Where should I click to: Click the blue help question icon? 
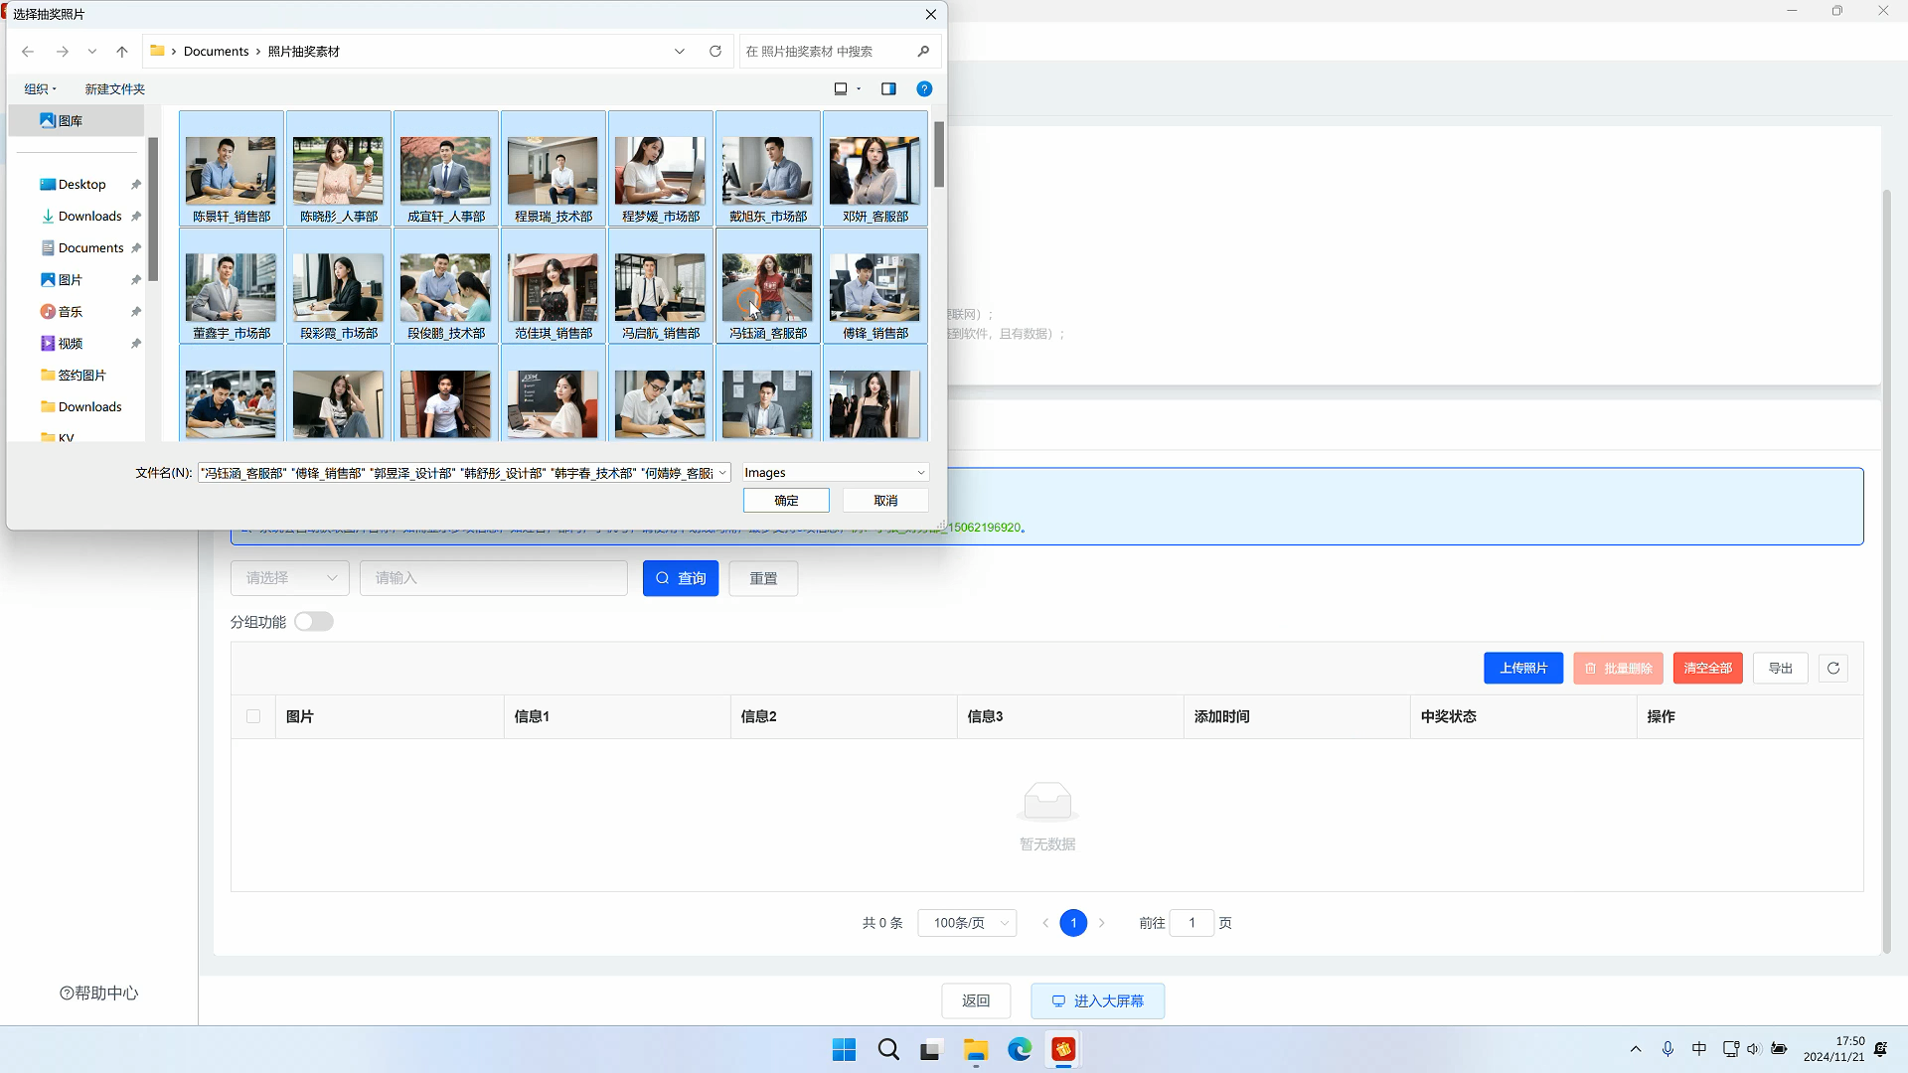click(x=924, y=89)
